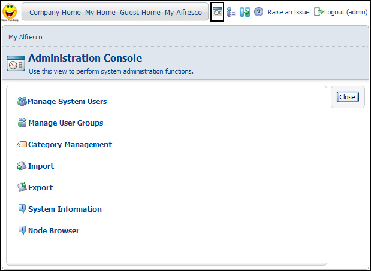The height and width of the screenshot is (271, 371).
Task: Switch to My Alfresco in navigation bar
Action: pos(183,13)
